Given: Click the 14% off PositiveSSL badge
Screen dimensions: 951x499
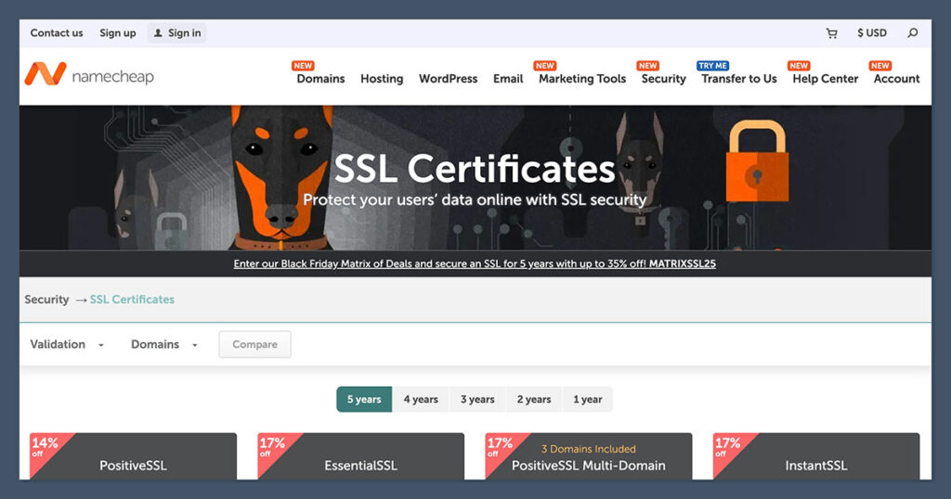Looking at the screenshot, I should (44, 447).
